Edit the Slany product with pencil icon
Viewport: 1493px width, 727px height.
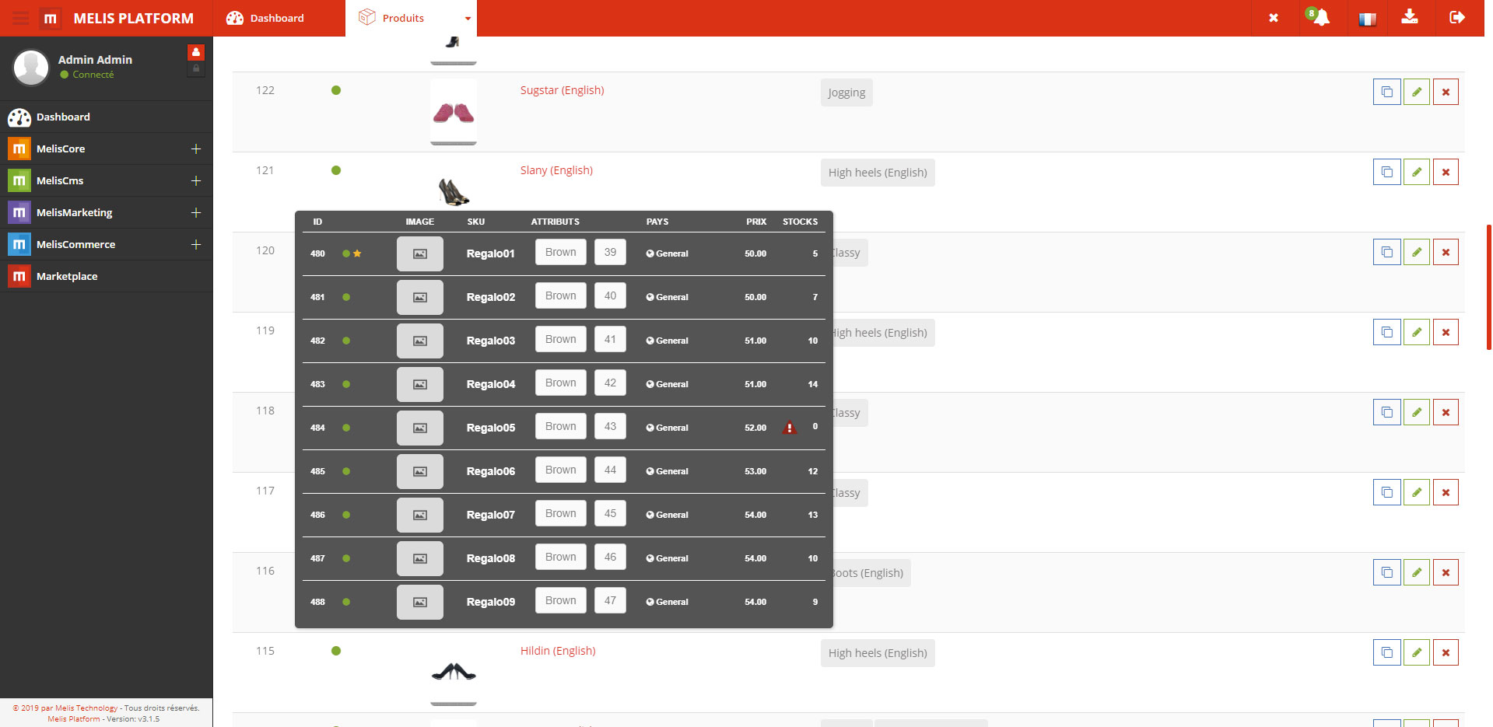click(x=1416, y=172)
